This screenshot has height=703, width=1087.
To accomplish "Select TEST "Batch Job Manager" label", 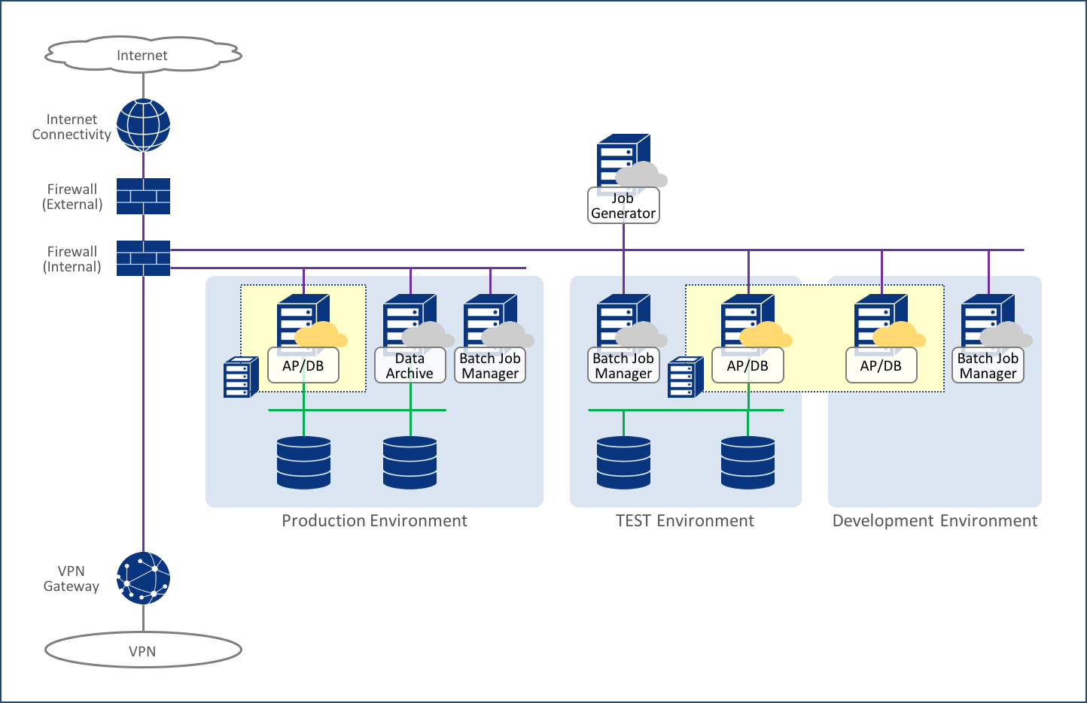I will [623, 365].
